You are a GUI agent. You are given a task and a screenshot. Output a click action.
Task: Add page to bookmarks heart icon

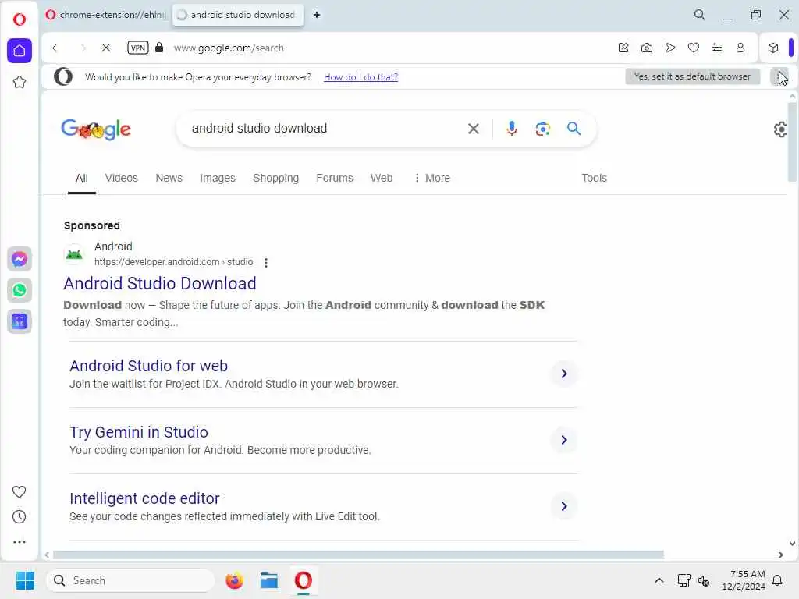[694, 48]
